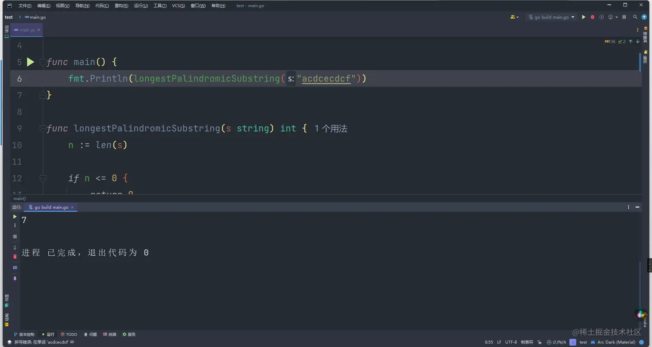Click the editor vertical scrollbar thumb
The image size is (652, 347).
click(640, 61)
